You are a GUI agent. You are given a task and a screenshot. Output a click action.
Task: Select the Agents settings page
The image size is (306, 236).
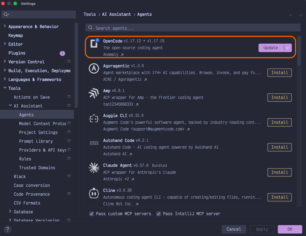point(37,115)
